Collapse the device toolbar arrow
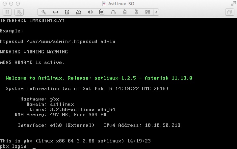The image size is (237, 149). coord(156,12)
